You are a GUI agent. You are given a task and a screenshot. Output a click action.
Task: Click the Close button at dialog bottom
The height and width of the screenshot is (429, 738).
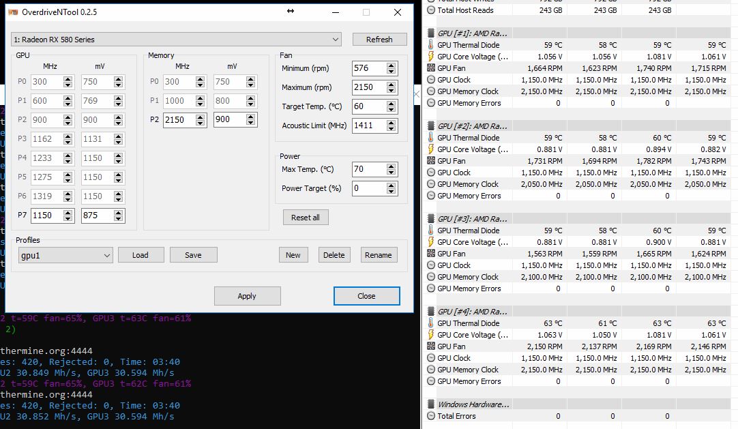tap(367, 296)
